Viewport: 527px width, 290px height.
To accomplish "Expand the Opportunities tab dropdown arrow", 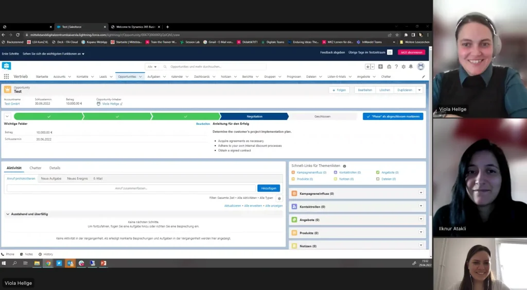I will click(140, 77).
